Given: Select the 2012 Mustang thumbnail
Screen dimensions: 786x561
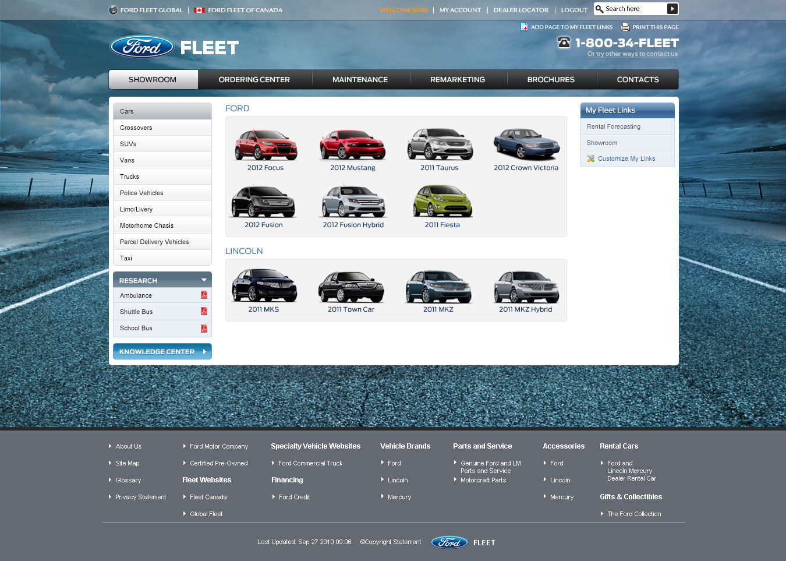Looking at the screenshot, I should (x=352, y=145).
